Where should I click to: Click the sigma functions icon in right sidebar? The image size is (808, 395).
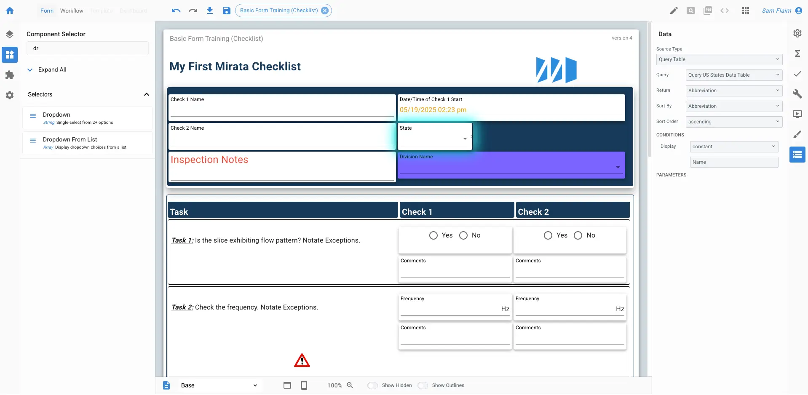tap(797, 53)
